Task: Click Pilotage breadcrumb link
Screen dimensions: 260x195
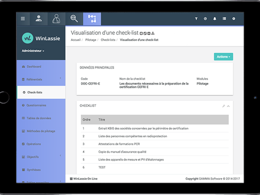Action: click(90, 40)
